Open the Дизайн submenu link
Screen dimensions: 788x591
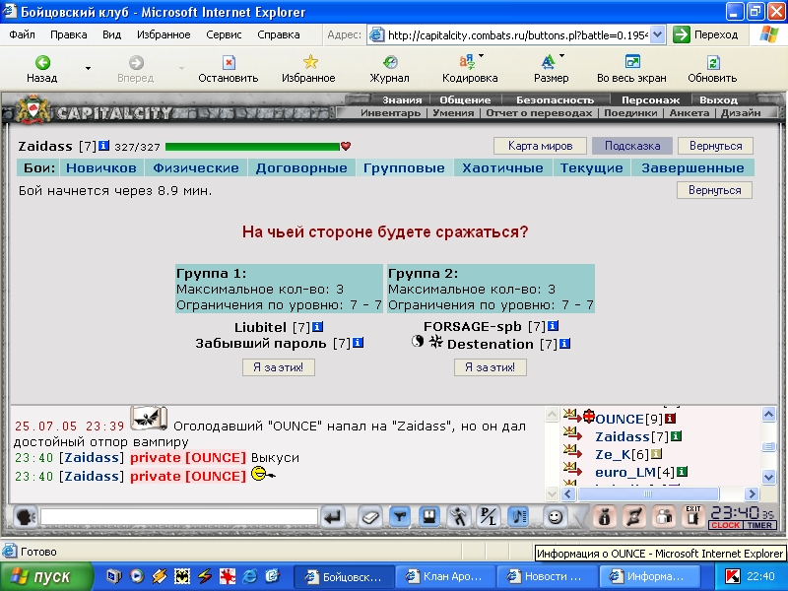(x=741, y=113)
